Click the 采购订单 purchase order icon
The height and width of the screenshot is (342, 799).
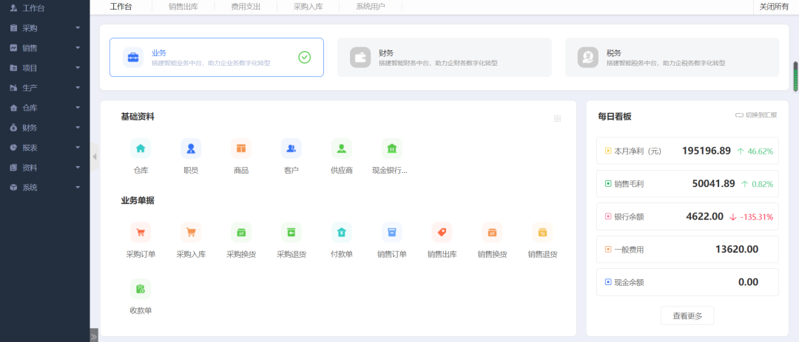coord(141,233)
